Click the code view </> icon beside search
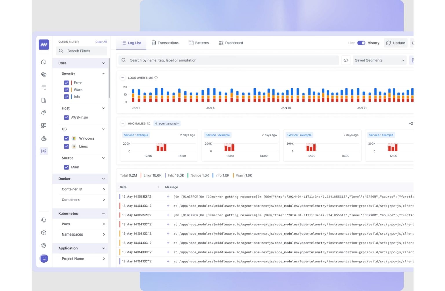445x291 pixels. pyautogui.click(x=346, y=60)
